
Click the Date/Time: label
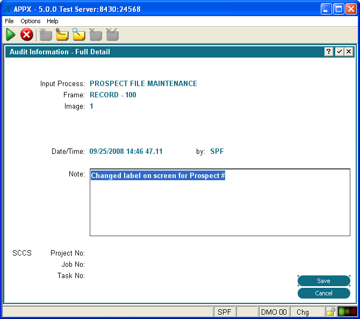(x=68, y=152)
